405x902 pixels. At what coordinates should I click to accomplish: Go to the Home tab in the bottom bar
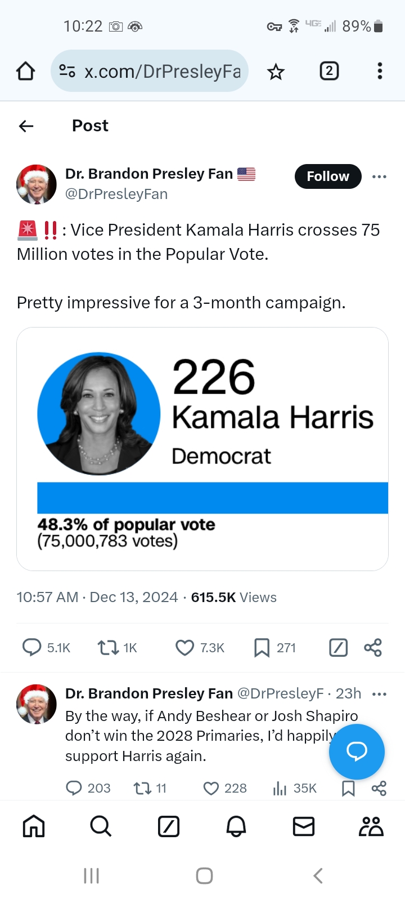point(34,826)
